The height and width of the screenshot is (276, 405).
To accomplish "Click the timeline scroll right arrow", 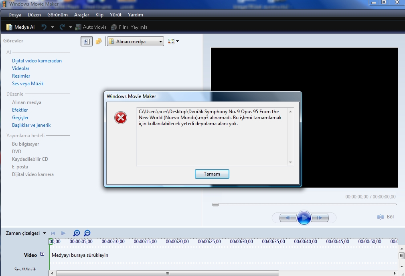I will pos(395,273).
